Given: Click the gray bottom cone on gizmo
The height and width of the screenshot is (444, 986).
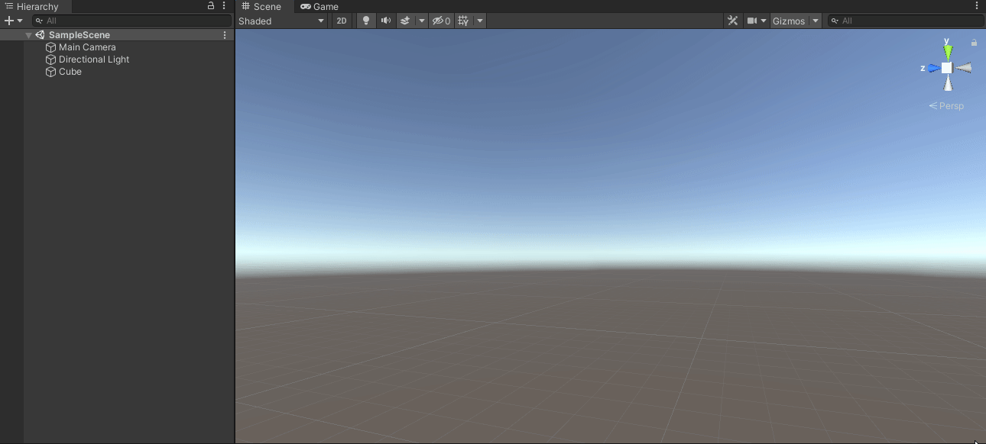Looking at the screenshot, I should (948, 82).
